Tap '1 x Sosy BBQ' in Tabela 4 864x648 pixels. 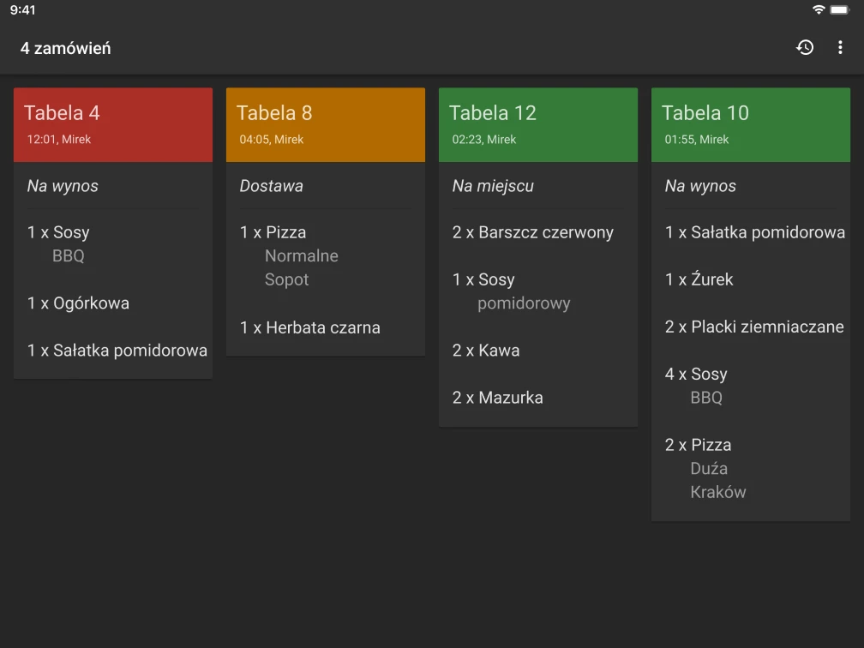coord(59,243)
